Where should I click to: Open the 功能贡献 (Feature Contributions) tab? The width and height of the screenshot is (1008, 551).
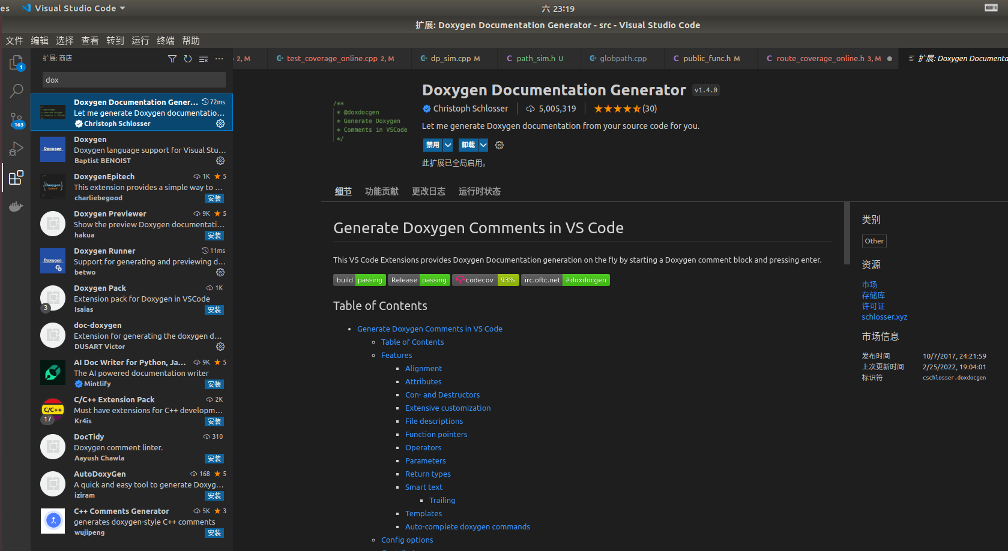click(382, 191)
